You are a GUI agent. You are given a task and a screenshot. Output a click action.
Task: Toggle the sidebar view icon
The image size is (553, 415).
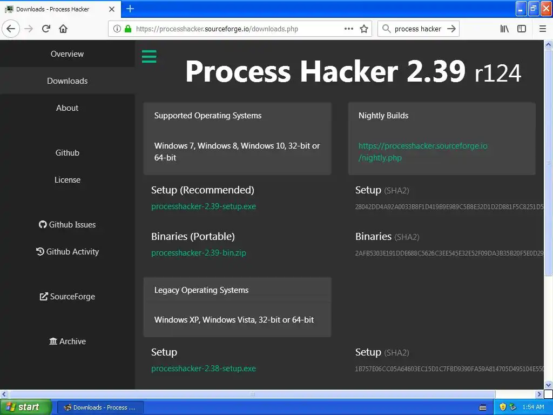click(522, 29)
